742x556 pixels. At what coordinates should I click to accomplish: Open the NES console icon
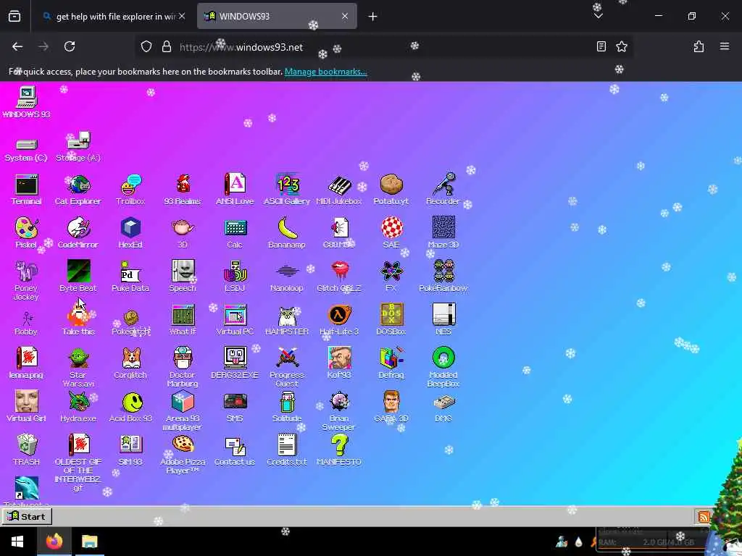coord(443,320)
